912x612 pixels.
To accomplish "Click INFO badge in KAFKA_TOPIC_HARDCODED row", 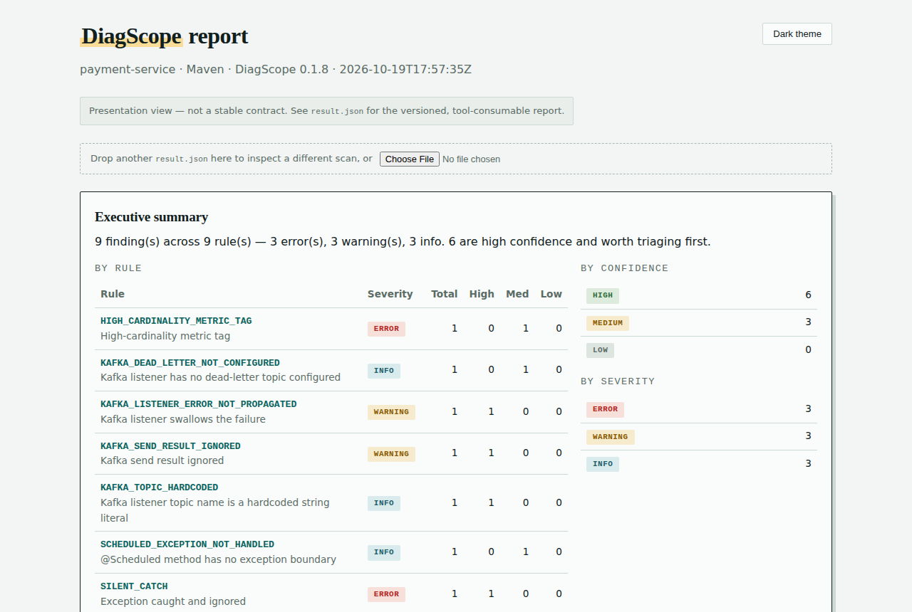I will pyautogui.click(x=384, y=503).
